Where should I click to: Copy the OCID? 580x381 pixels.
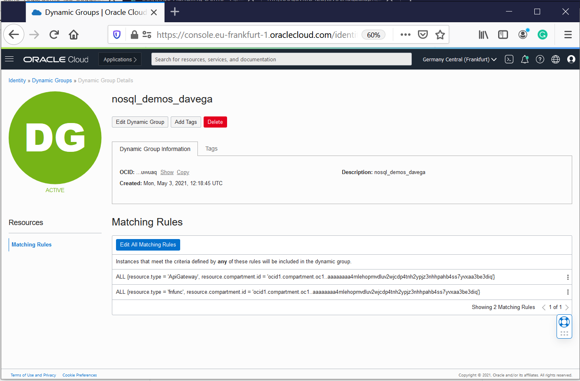[183, 172]
